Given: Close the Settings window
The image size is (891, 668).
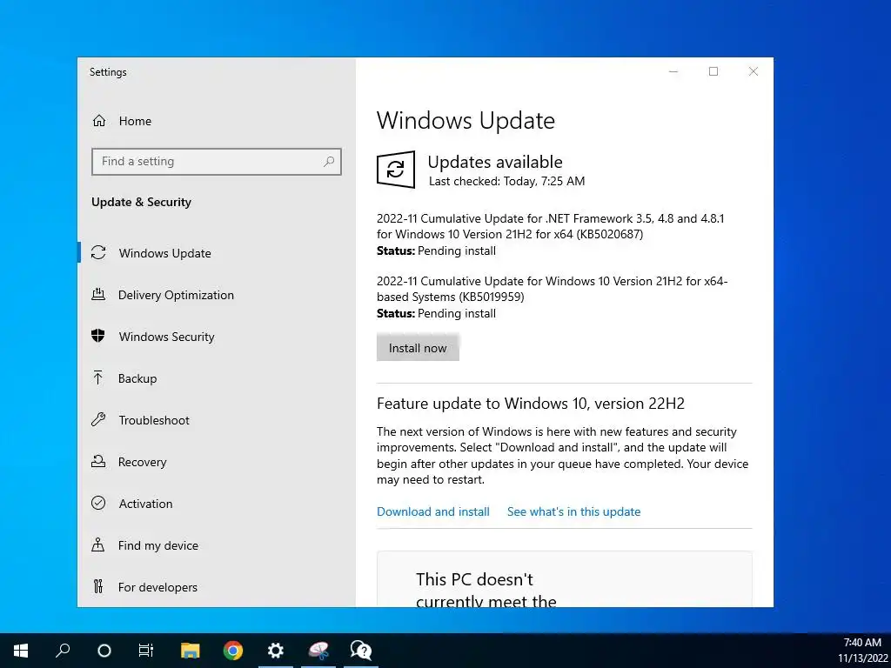Looking at the screenshot, I should click(x=753, y=71).
